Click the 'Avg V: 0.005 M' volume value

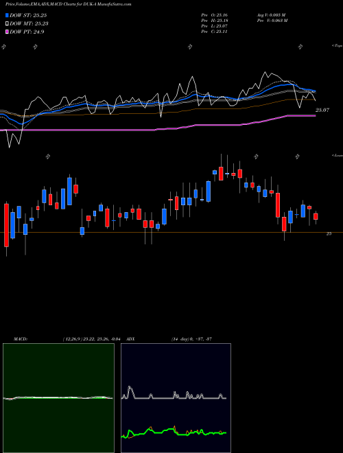pyautogui.click(x=271, y=14)
